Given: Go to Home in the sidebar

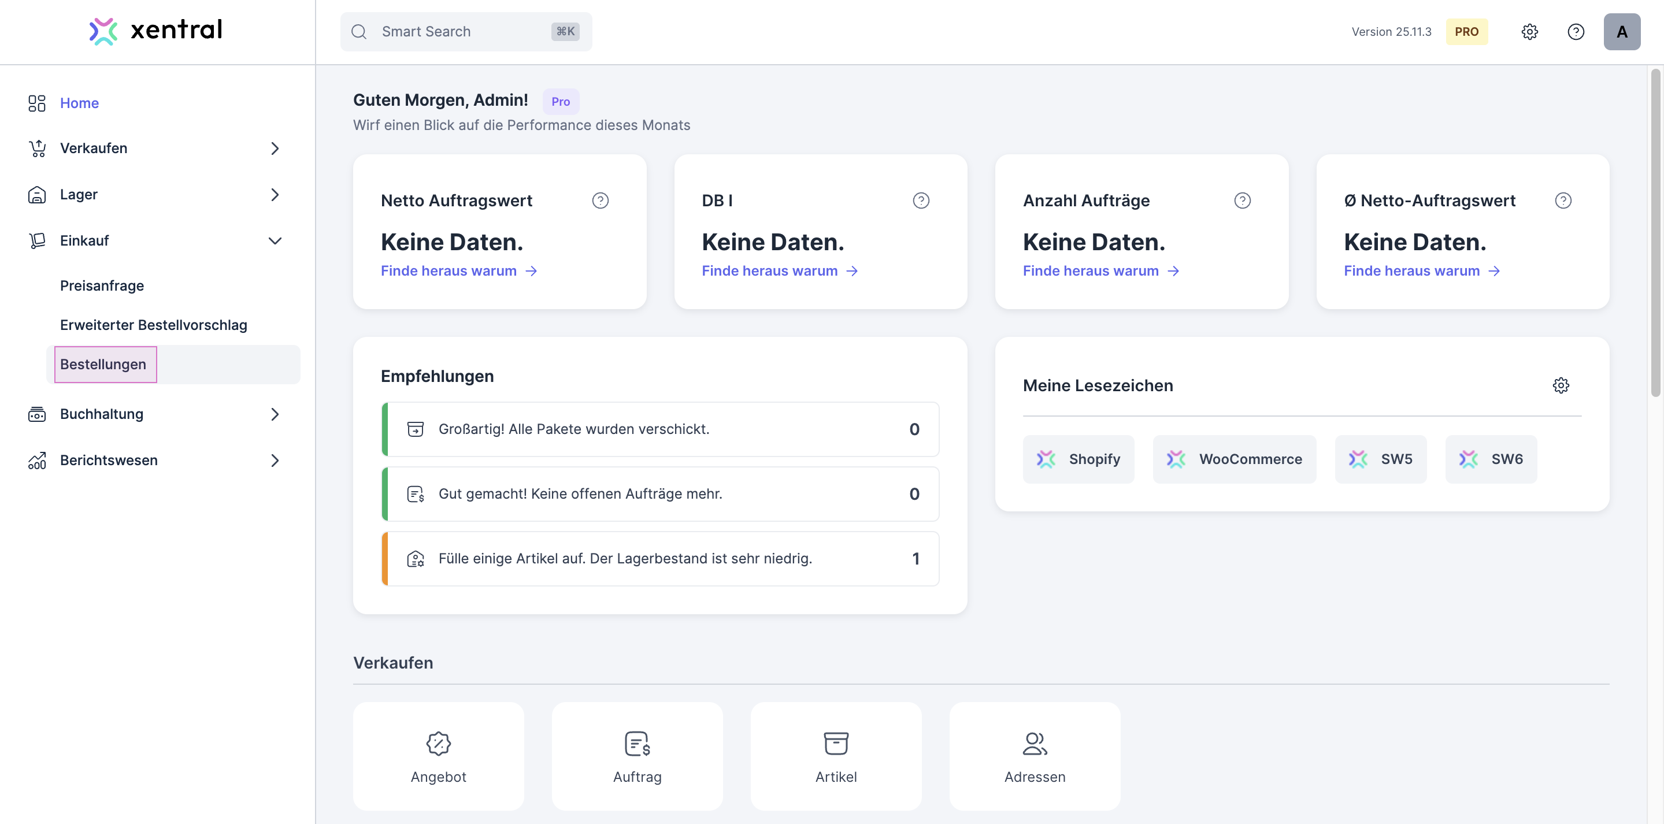Looking at the screenshot, I should pyautogui.click(x=79, y=103).
